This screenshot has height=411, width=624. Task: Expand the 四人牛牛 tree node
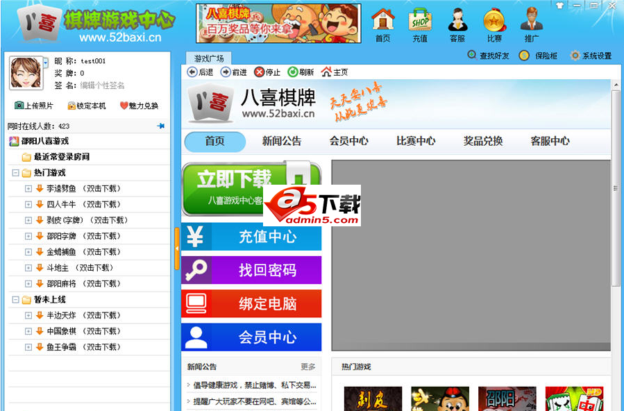click(28, 205)
